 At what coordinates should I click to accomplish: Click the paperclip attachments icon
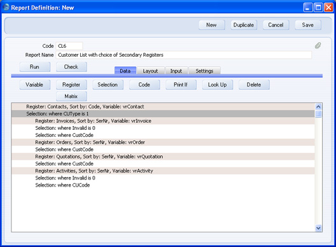click(318, 45)
